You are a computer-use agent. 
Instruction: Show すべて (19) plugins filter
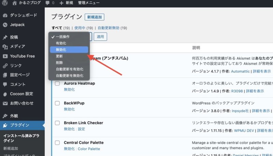[61, 28]
